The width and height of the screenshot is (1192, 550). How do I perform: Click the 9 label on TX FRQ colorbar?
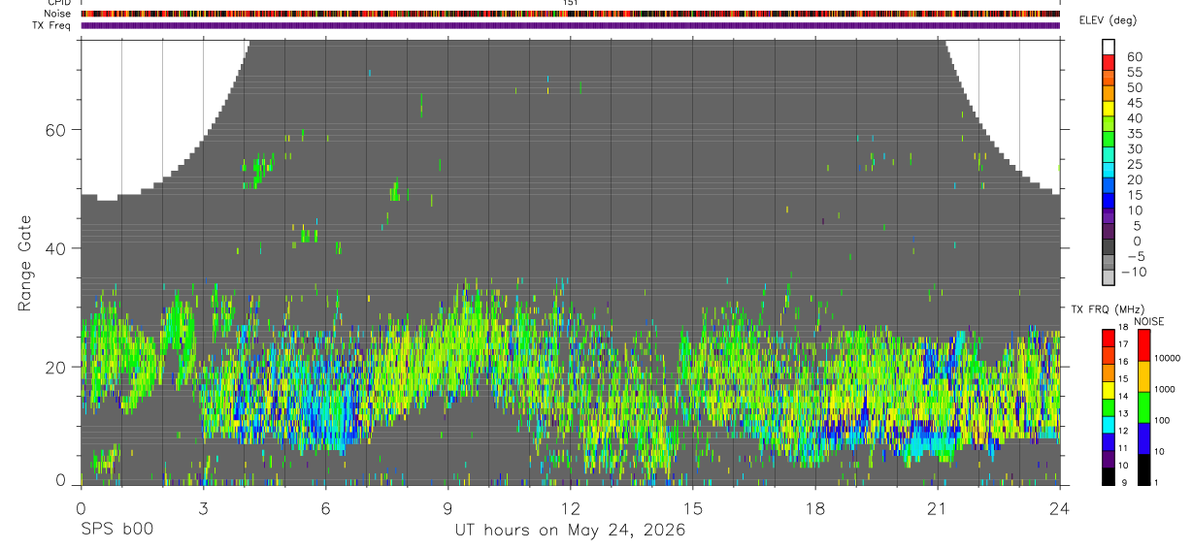(1124, 482)
